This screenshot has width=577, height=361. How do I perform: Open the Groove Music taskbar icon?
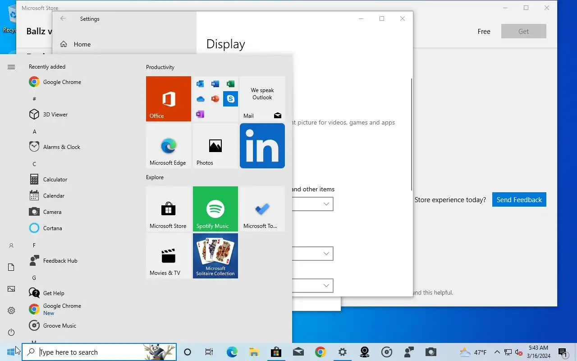tap(387, 352)
